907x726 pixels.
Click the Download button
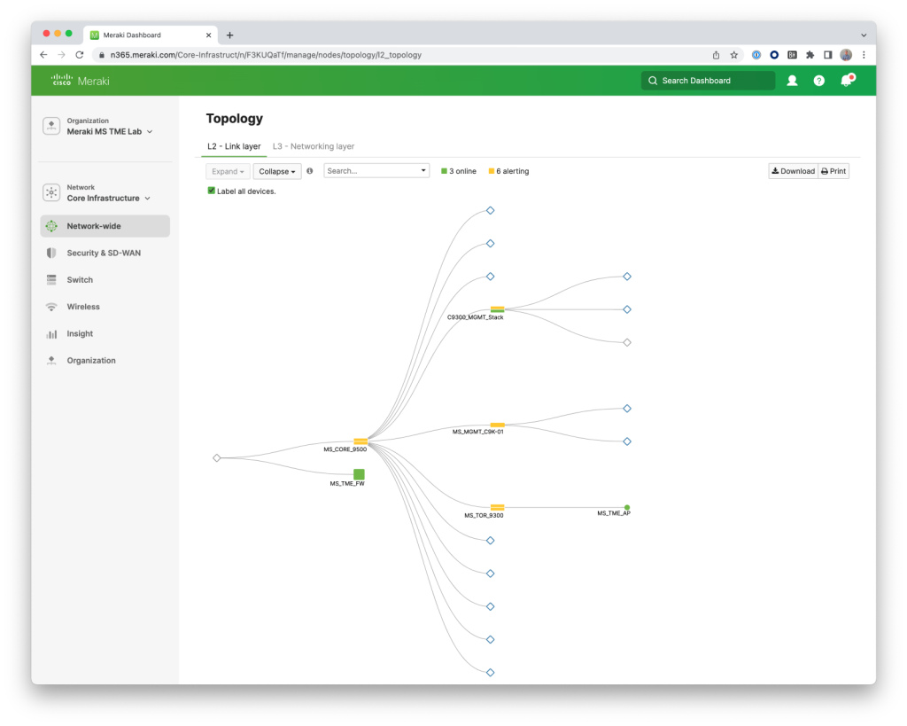coord(793,171)
